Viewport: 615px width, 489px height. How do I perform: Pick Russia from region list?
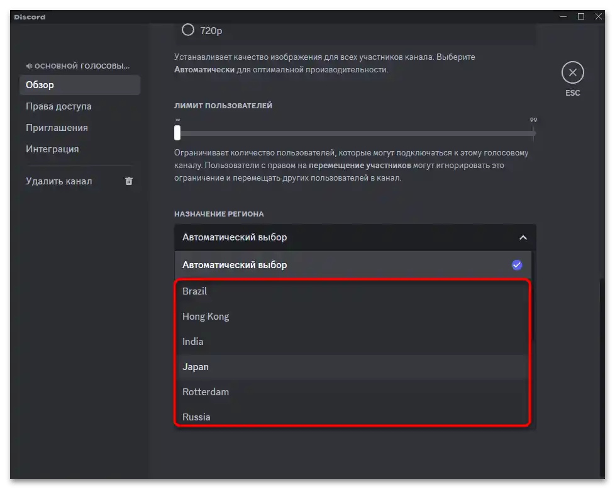[196, 417]
